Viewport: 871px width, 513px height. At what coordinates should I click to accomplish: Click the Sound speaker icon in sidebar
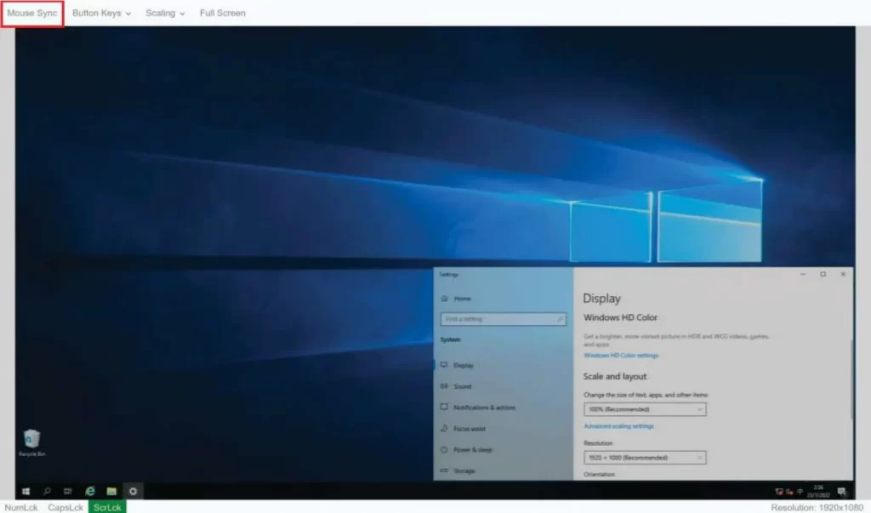click(x=444, y=385)
